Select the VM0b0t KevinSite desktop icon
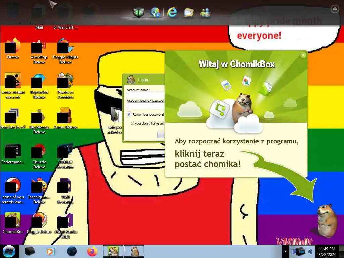The height and width of the screenshot is (258, 344). point(66,156)
